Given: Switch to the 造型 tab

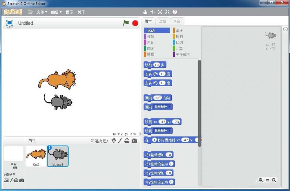Looking at the screenshot, I should coord(163,21).
